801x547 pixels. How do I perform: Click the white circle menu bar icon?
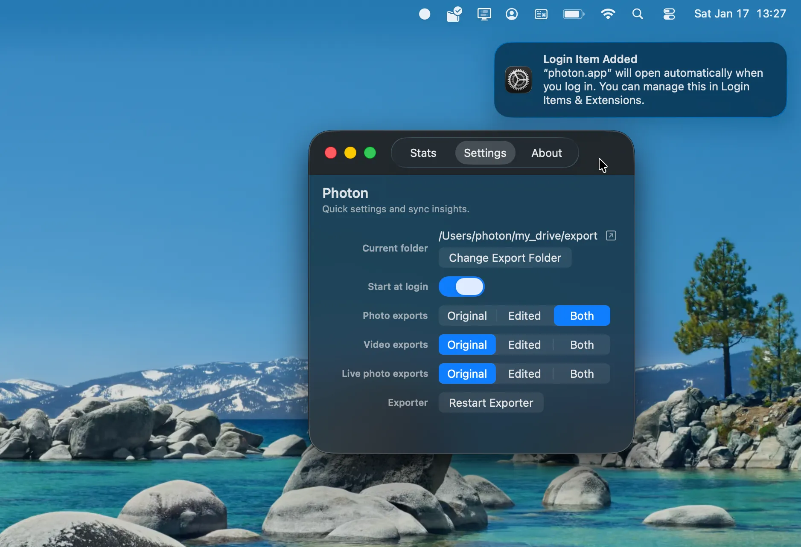(425, 14)
